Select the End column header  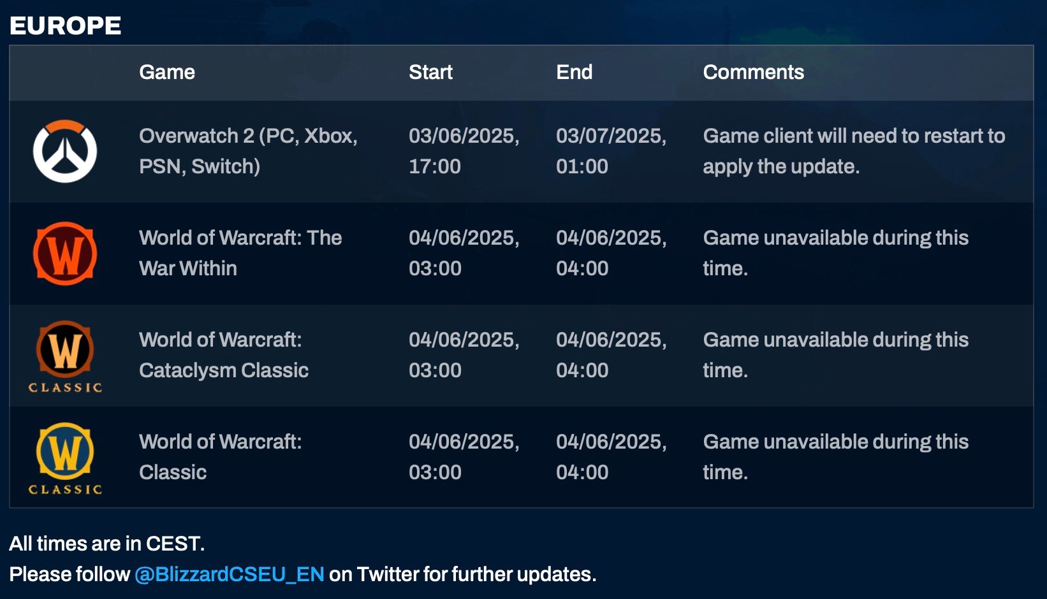coord(574,72)
